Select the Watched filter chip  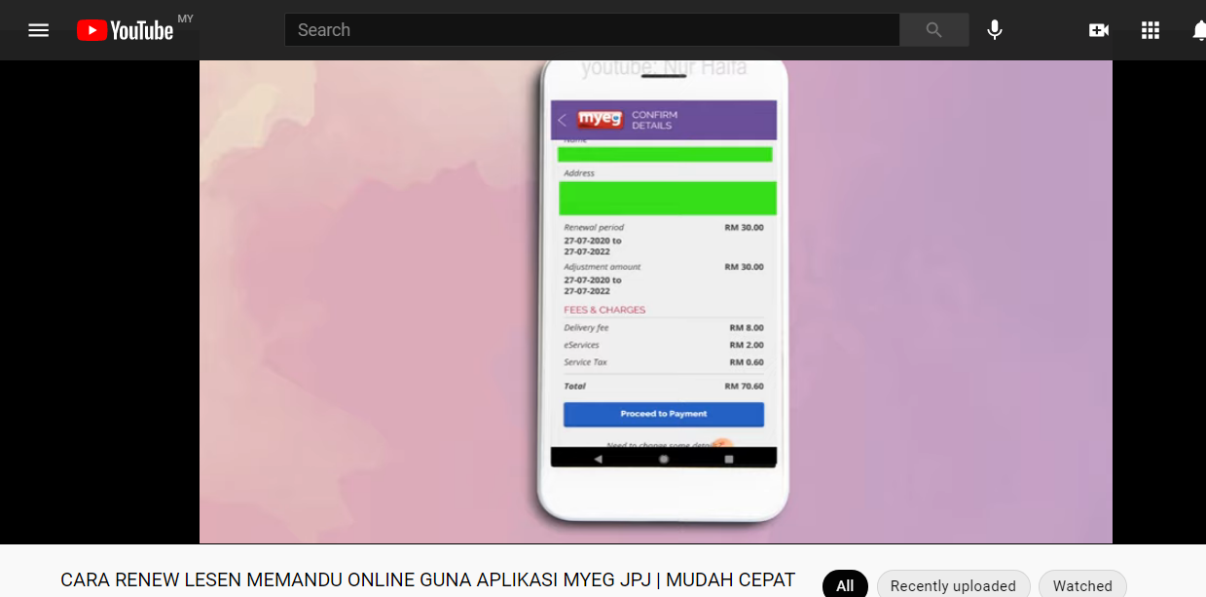click(1082, 585)
